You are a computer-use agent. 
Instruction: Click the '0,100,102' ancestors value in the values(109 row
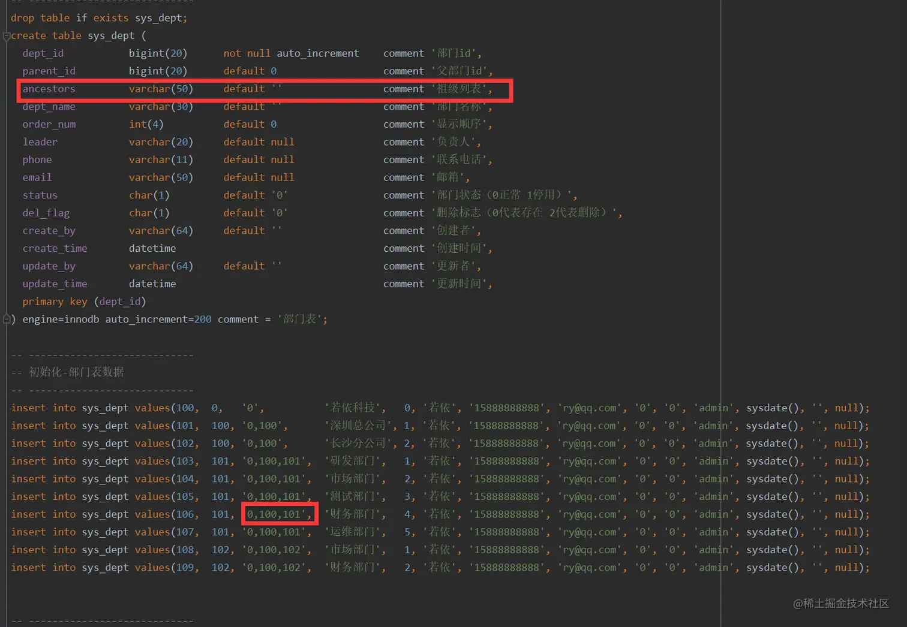(x=274, y=568)
